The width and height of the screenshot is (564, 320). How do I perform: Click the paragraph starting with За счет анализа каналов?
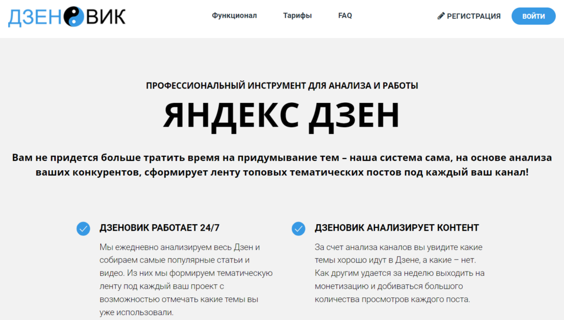[x=399, y=273]
